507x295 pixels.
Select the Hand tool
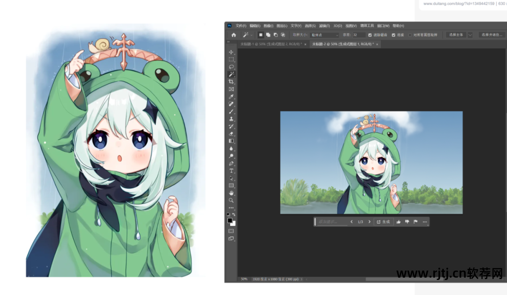231,193
